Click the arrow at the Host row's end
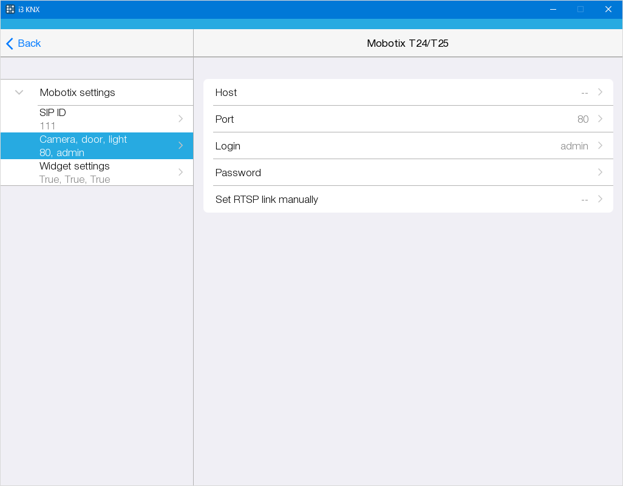The height and width of the screenshot is (486, 623). pyautogui.click(x=600, y=92)
